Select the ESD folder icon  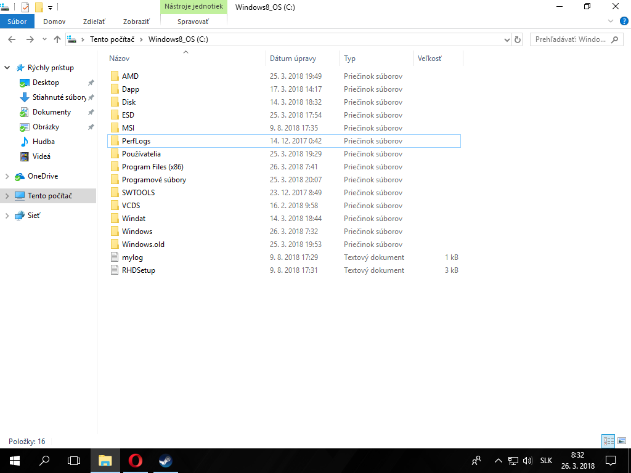tap(115, 115)
